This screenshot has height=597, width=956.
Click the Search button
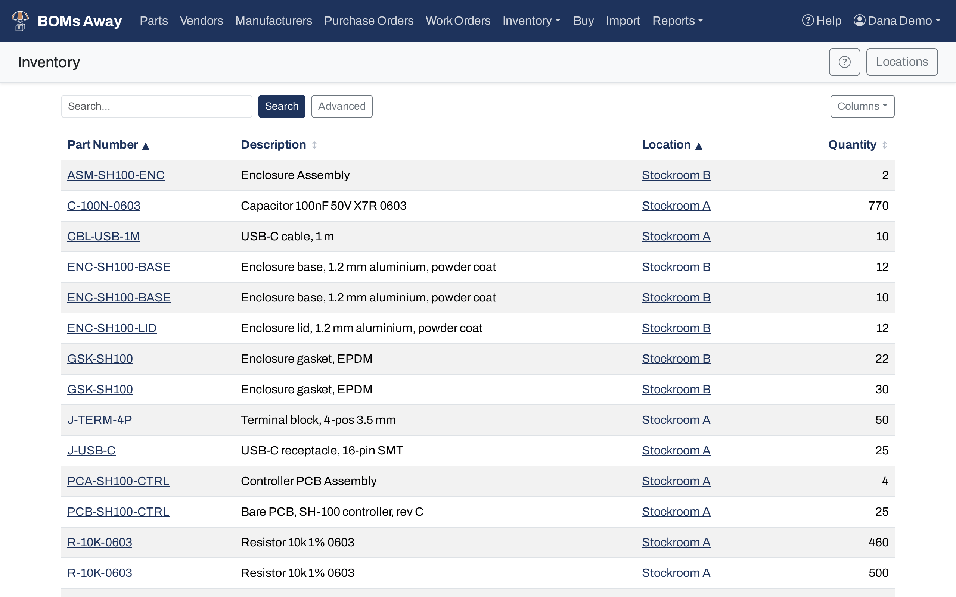[282, 106]
